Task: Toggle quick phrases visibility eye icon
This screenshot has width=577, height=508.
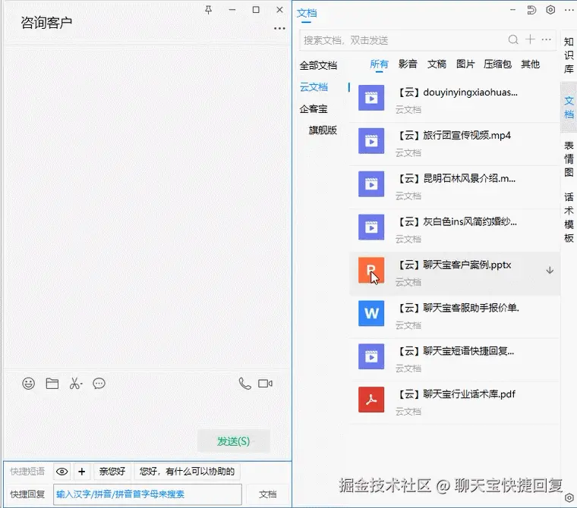Action: (61, 472)
